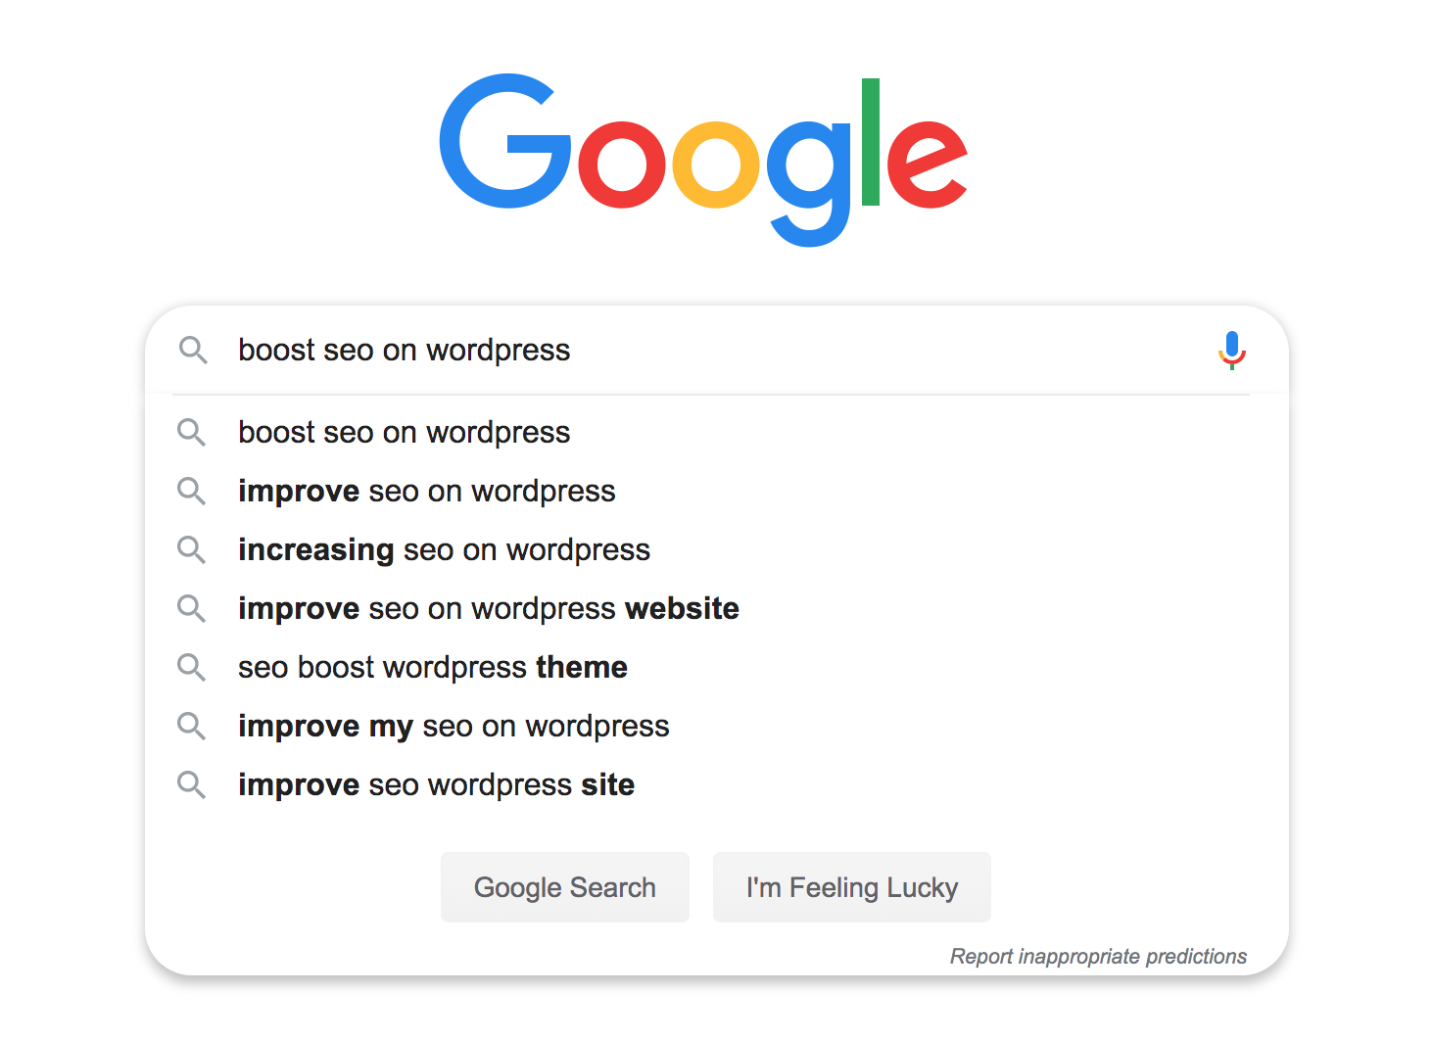The width and height of the screenshot is (1432, 1040).
Task: Click magnifier icon beside 'improve seo wordpress site'
Action: [x=191, y=784]
